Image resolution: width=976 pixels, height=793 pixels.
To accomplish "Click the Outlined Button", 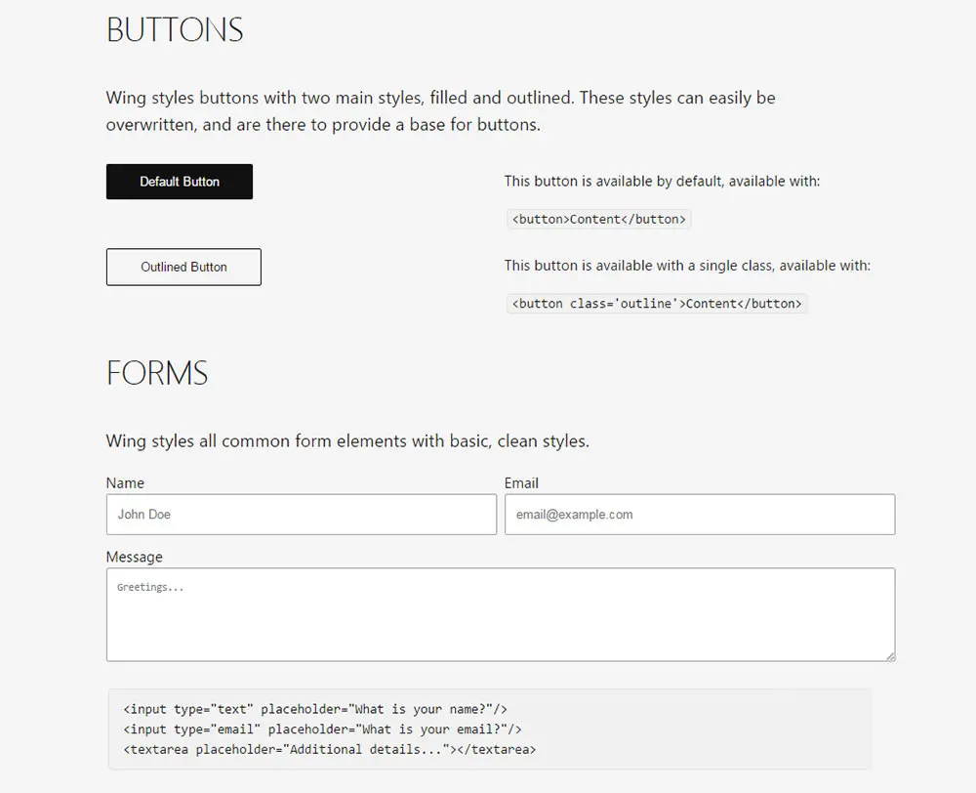I will click(183, 267).
